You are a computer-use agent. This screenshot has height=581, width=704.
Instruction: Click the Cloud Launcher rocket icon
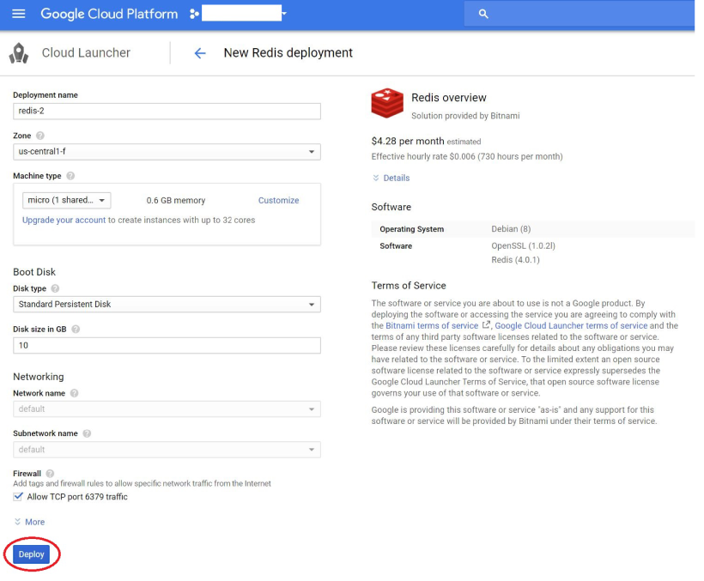click(x=19, y=53)
